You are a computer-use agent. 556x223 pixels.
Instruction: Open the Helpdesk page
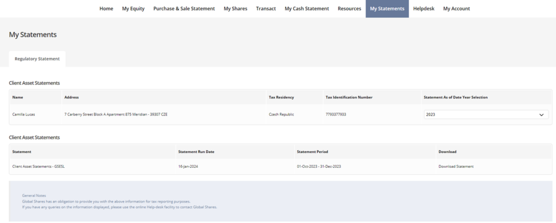(424, 9)
